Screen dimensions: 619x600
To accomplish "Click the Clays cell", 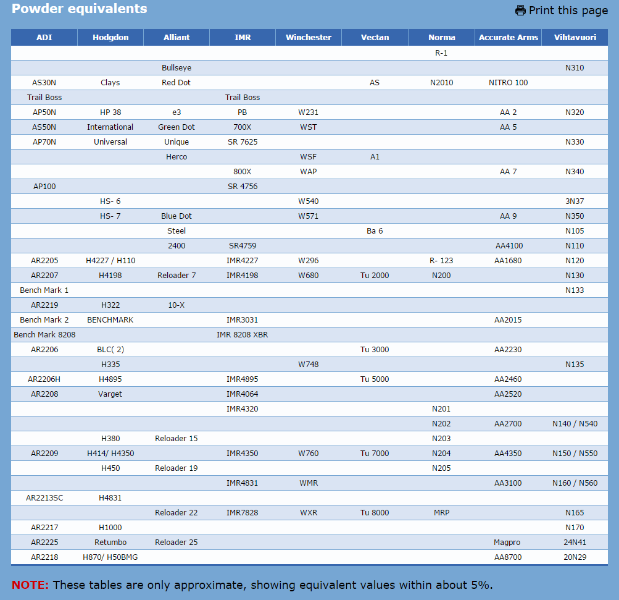I will pos(110,83).
